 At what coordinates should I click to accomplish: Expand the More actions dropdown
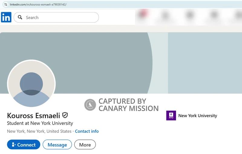85,145
